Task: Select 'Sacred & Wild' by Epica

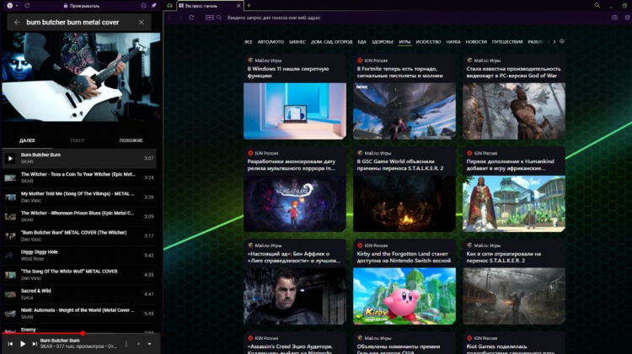Action: pyautogui.click(x=79, y=294)
